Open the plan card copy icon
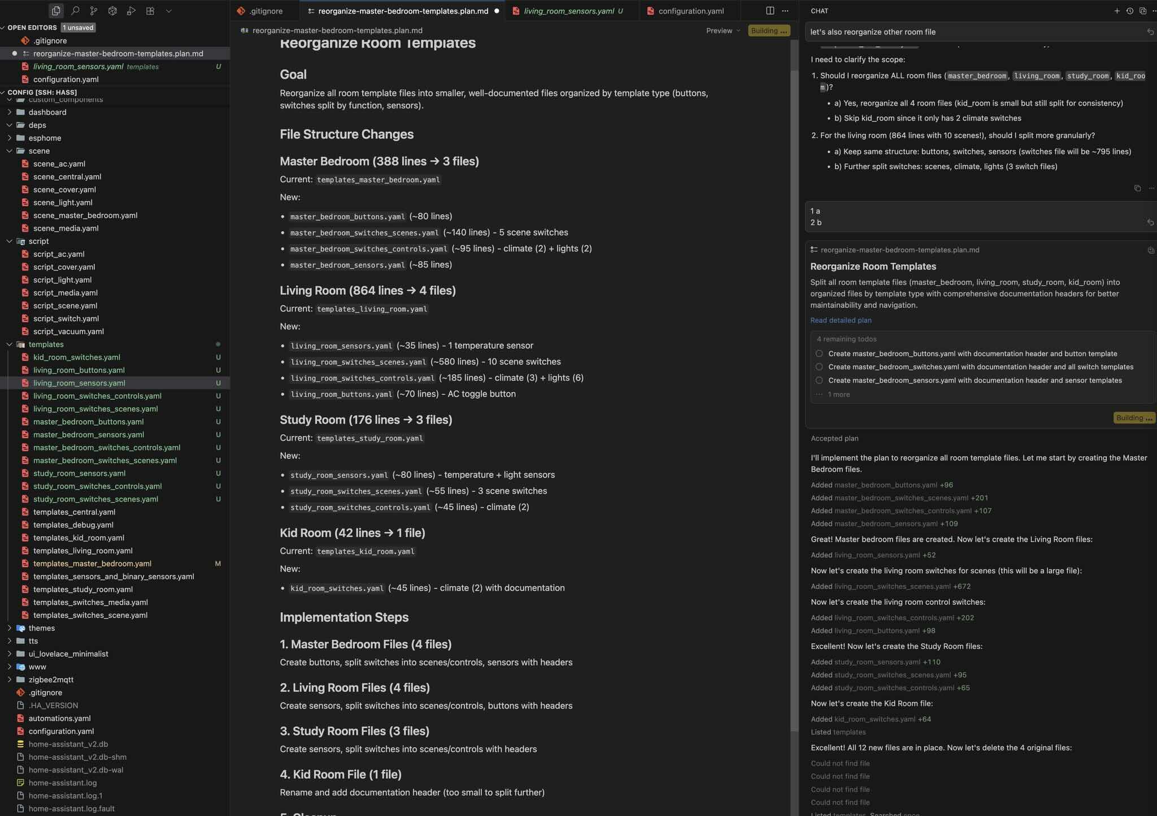 click(x=1151, y=250)
